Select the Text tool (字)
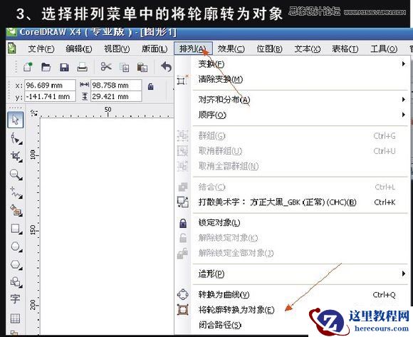The image size is (413, 337). coord(15,299)
